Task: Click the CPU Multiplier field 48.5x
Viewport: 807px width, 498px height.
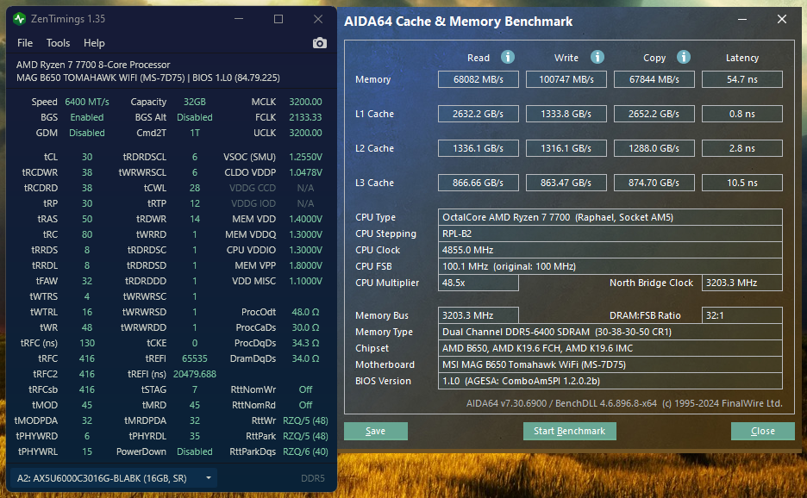Action: pos(479,283)
